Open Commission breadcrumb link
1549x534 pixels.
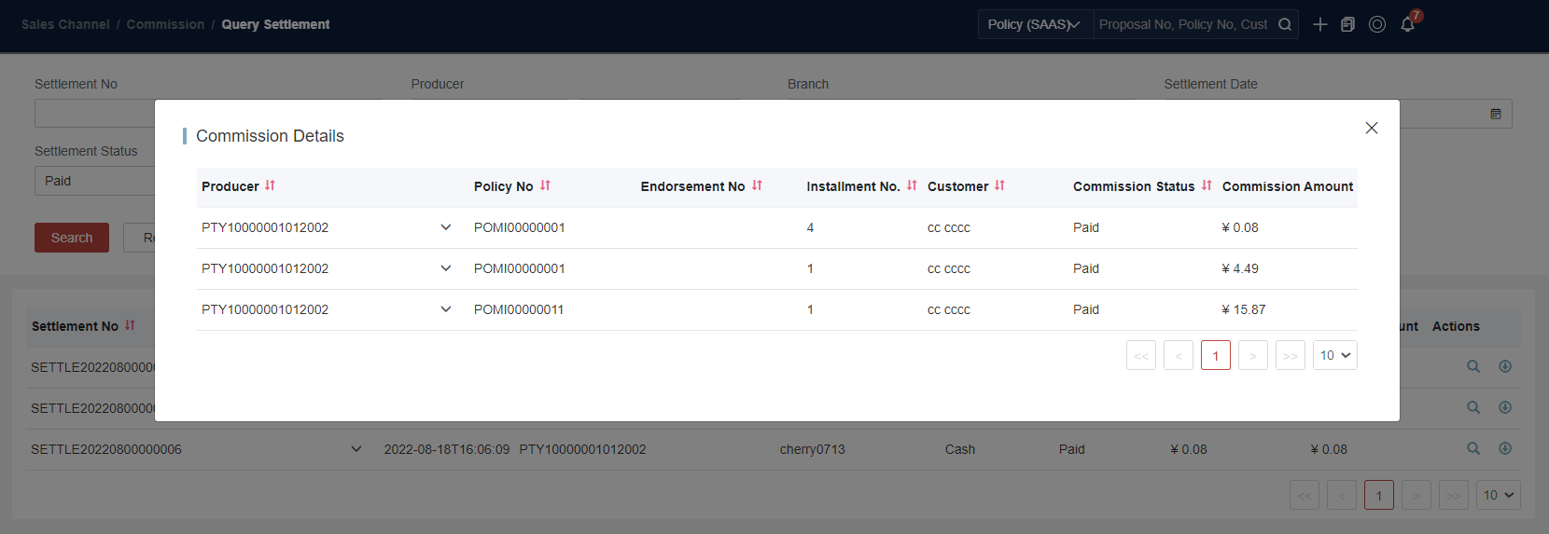click(x=165, y=24)
